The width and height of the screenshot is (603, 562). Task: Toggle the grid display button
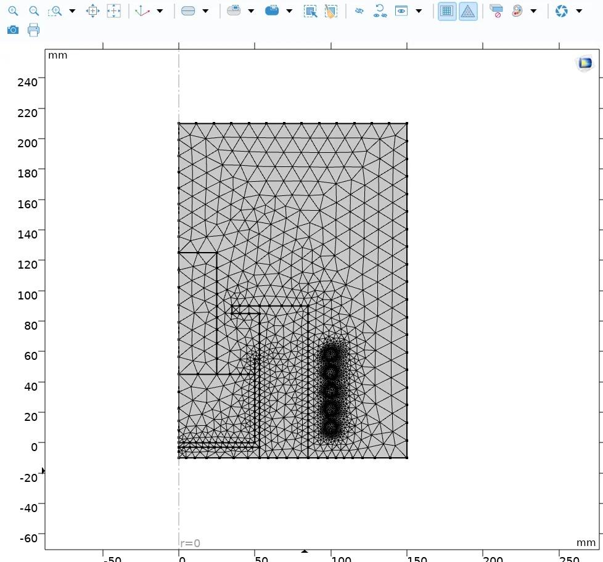[447, 10]
